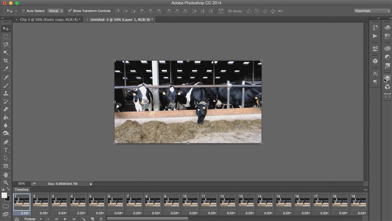Viewport: 392px width, 221px height.
Task: Select the Eyedropper tool
Action: 6,68
